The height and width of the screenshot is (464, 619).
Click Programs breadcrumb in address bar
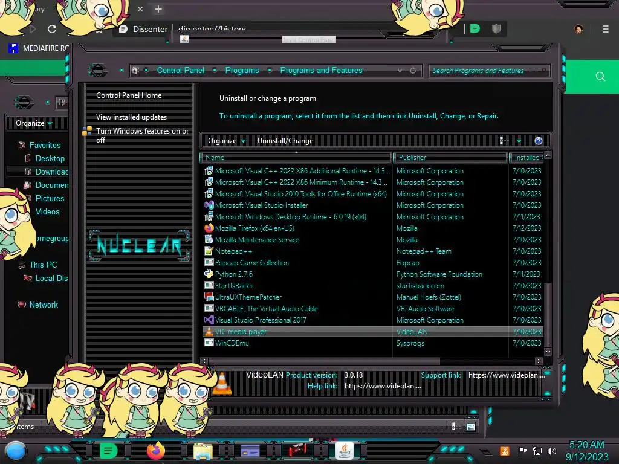[242, 71]
